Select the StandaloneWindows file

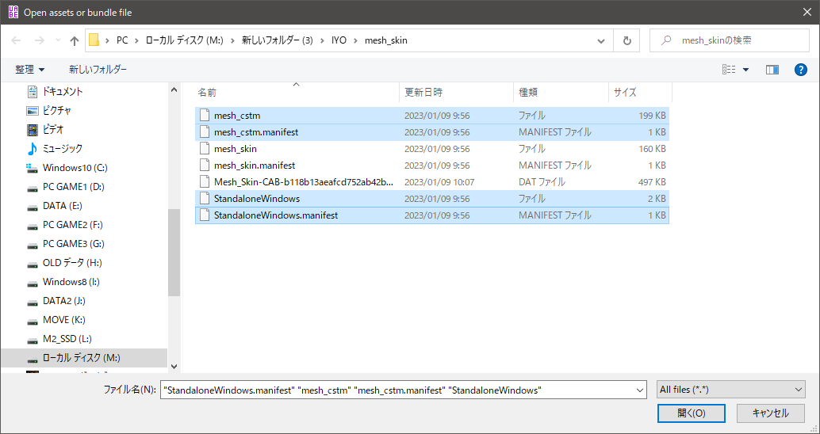432,199
